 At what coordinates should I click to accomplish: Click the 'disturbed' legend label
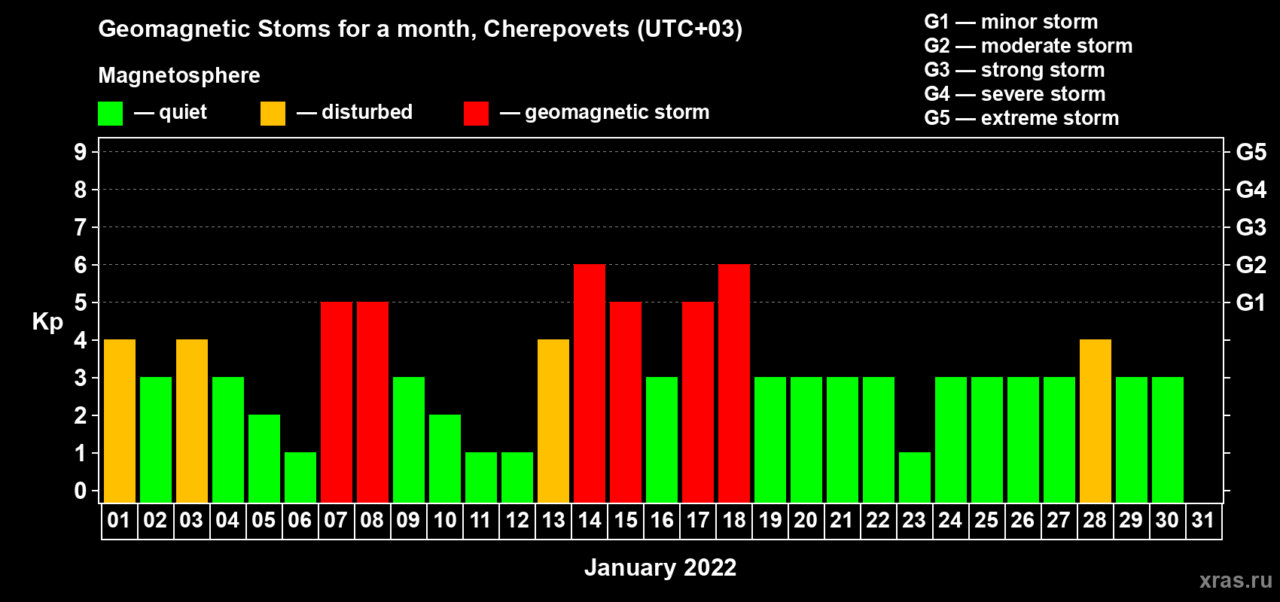pyautogui.click(x=367, y=112)
